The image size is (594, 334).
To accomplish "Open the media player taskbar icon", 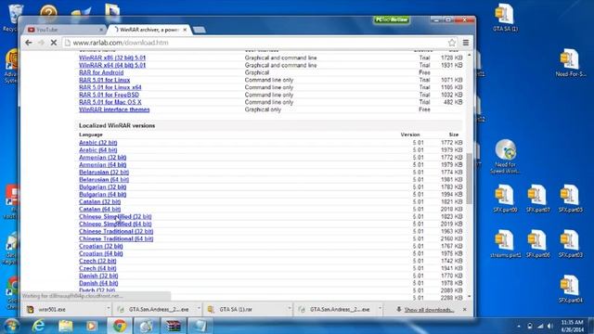I will (x=91, y=326).
